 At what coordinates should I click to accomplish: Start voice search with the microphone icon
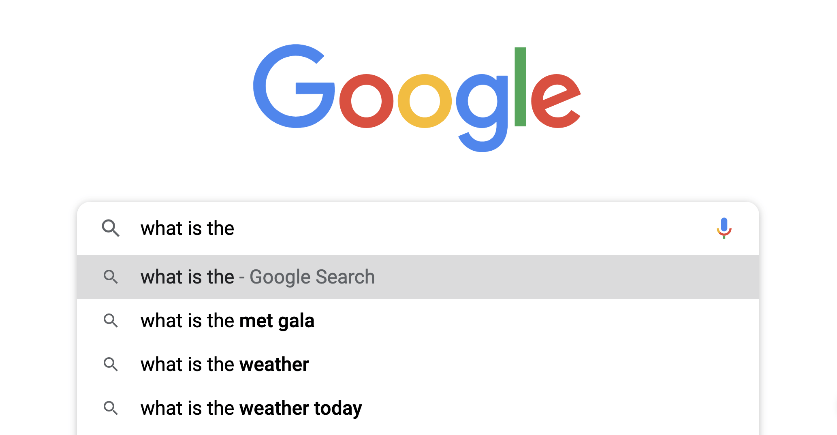pos(724,228)
